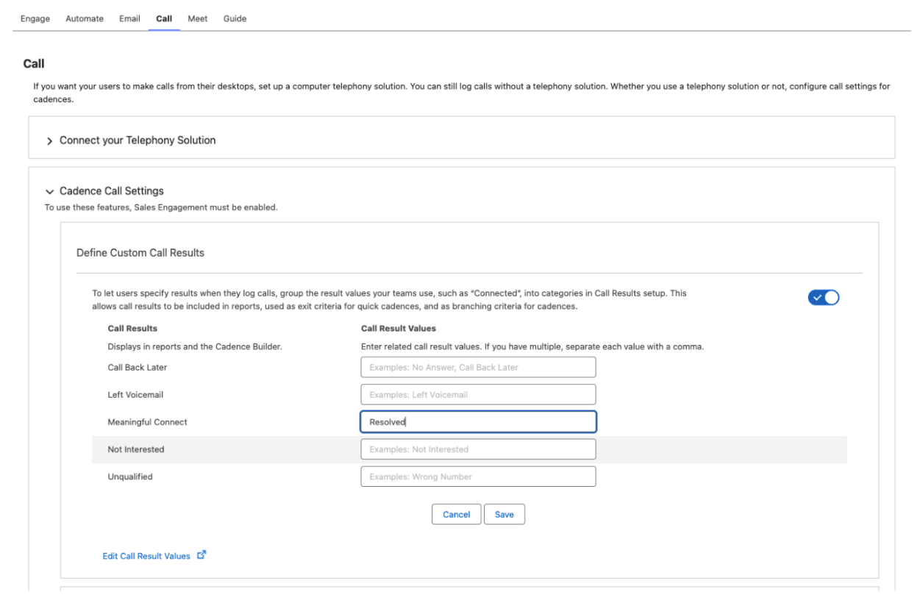This screenshot has width=920, height=603.
Task: Click the Call Back Later values field
Action: [x=478, y=367]
